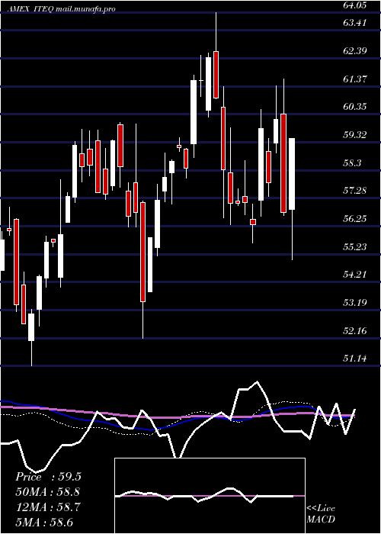The width and height of the screenshot is (381, 534).
Task: Click the 5MA : 58.6 readout
Action: pyautogui.click(x=44, y=523)
